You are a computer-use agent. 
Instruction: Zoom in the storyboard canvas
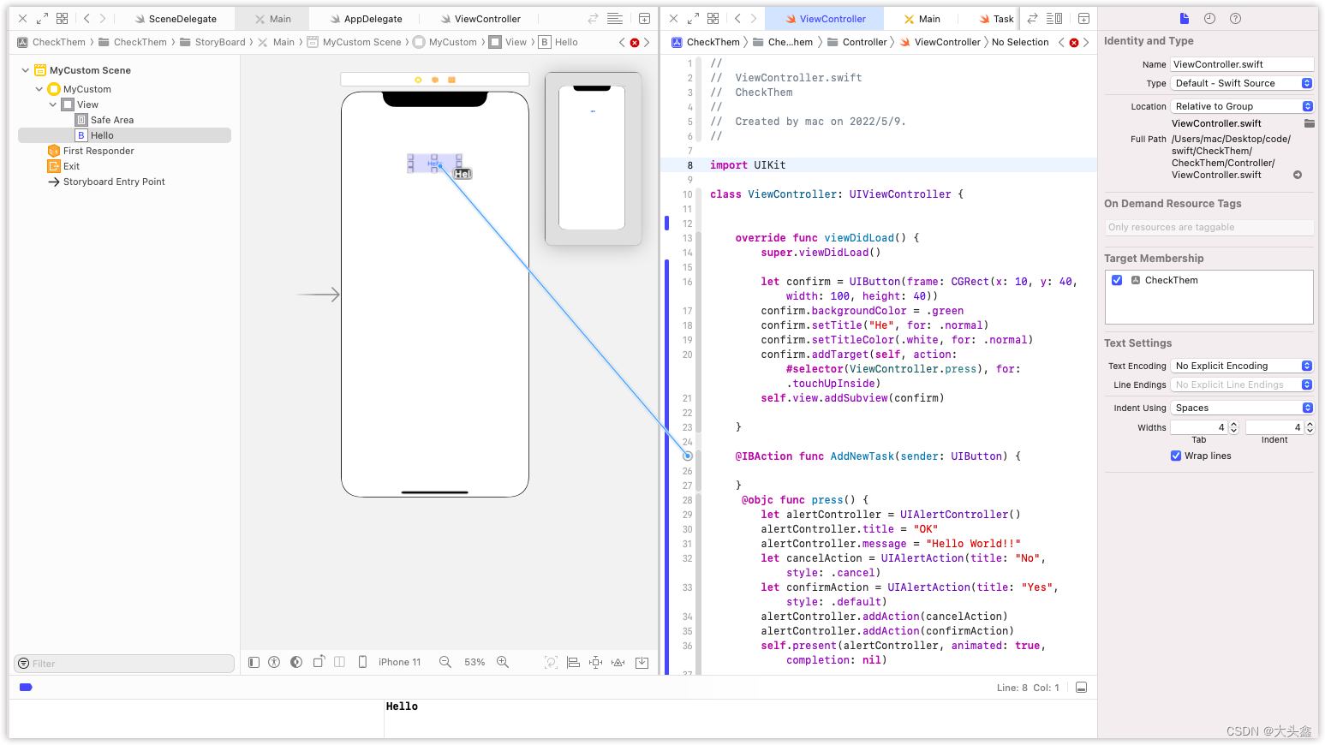click(503, 662)
